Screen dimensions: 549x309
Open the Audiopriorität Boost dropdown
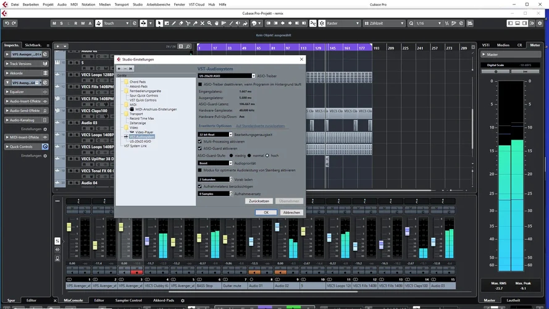(x=215, y=163)
